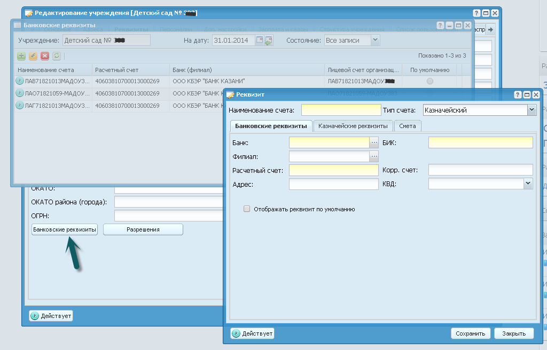
Task: Click the Разрешения button
Action: (x=143, y=229)
